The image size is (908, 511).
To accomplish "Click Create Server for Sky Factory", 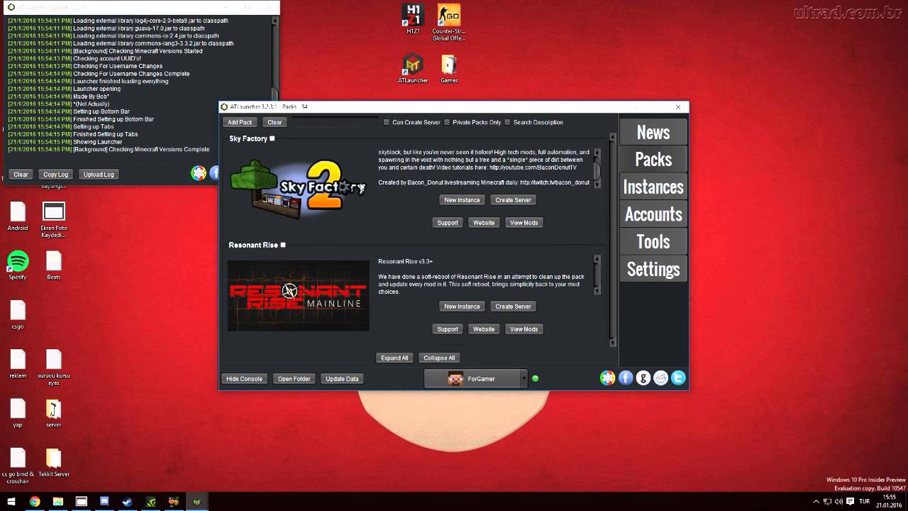I will (513, 200).
